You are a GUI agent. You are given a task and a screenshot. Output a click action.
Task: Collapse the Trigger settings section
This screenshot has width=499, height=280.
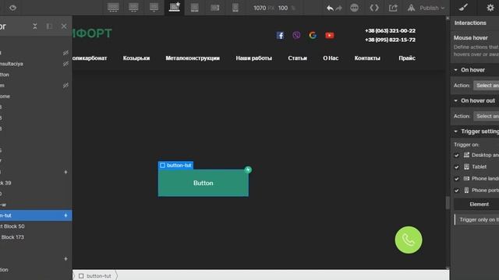[455, 131]
